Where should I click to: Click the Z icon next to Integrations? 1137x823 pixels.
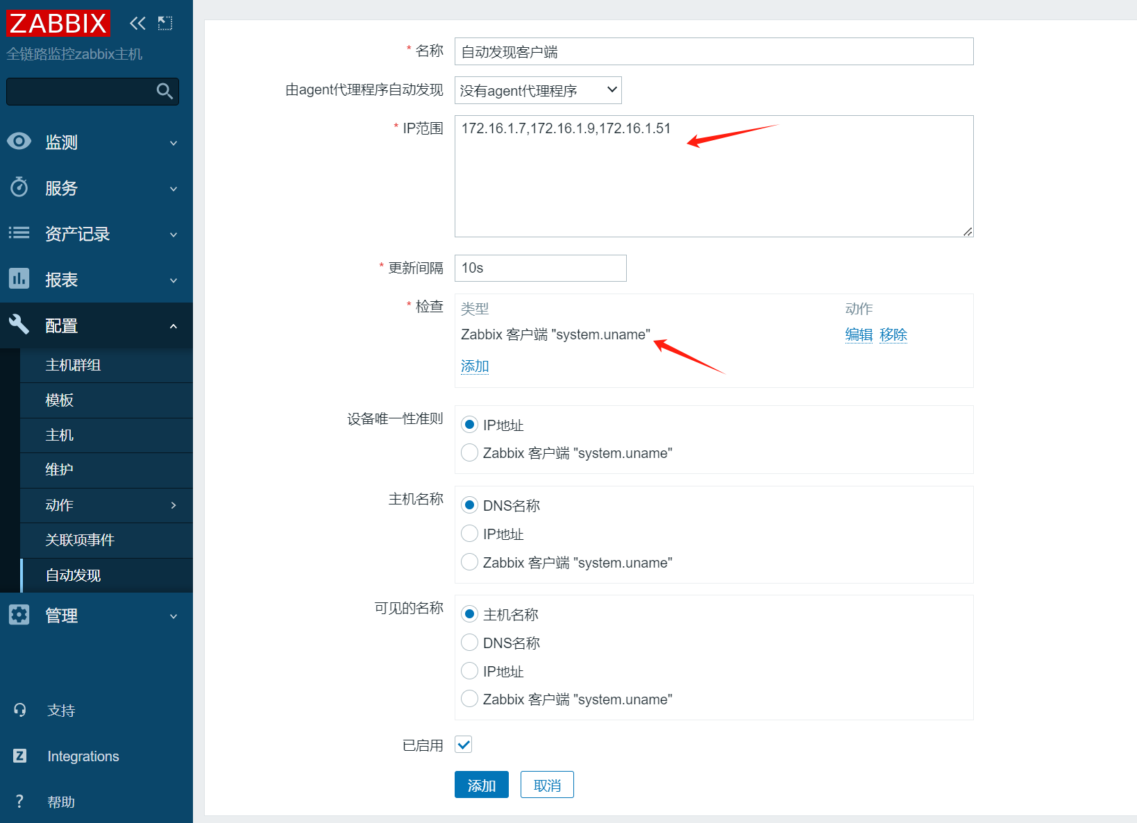(x=19, y=756)
